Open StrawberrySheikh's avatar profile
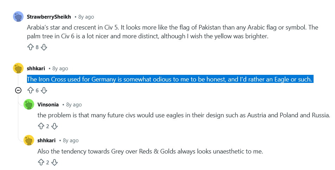The height and width of the screenshot is (170, 335). (x=18, y=17)
